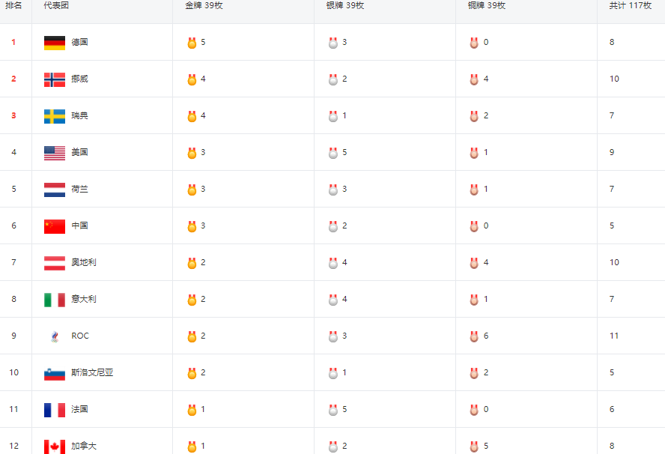
Task: Click France's silver medal icon
Action: (x=333, y=410)
